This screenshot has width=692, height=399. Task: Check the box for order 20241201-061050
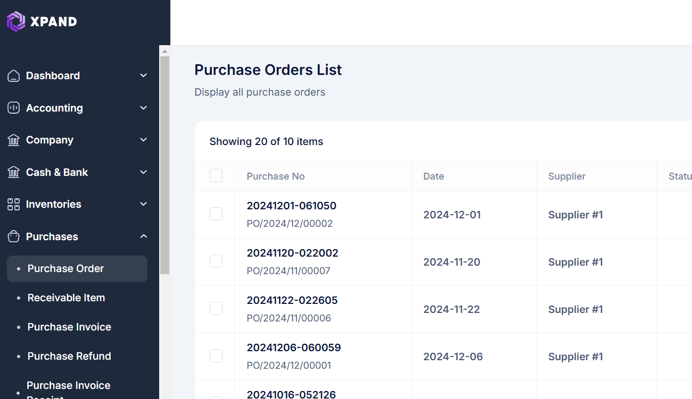click(x=216, y=214)
